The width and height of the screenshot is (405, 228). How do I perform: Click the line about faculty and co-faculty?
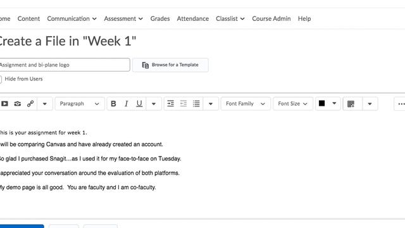(x=78, y=187)
